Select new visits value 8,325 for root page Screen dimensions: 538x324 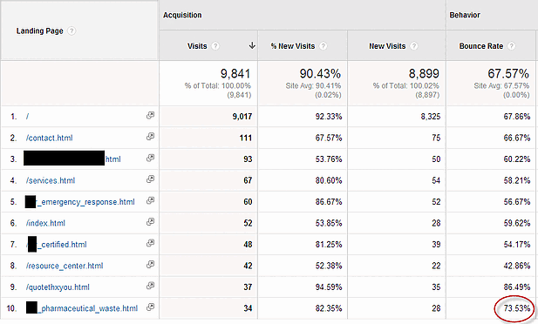tap(431, 117)
